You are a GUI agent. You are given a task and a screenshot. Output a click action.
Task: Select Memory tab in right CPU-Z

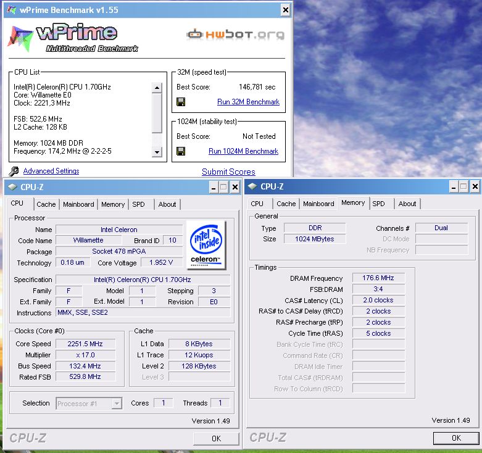tap(353, 202)
